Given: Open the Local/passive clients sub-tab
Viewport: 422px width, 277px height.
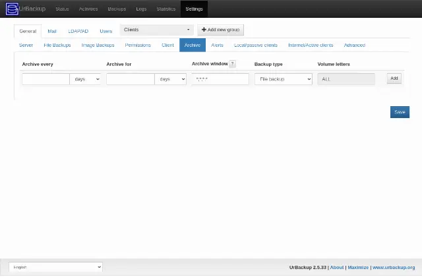Looking at the screenshot, I should point(256,46).
